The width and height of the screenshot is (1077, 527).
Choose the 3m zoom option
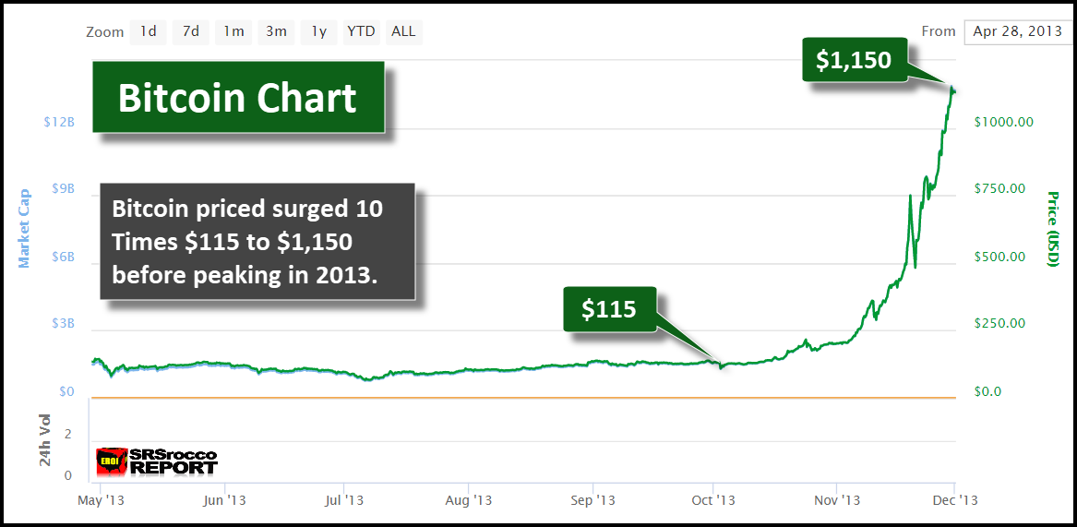pos(276,31)
